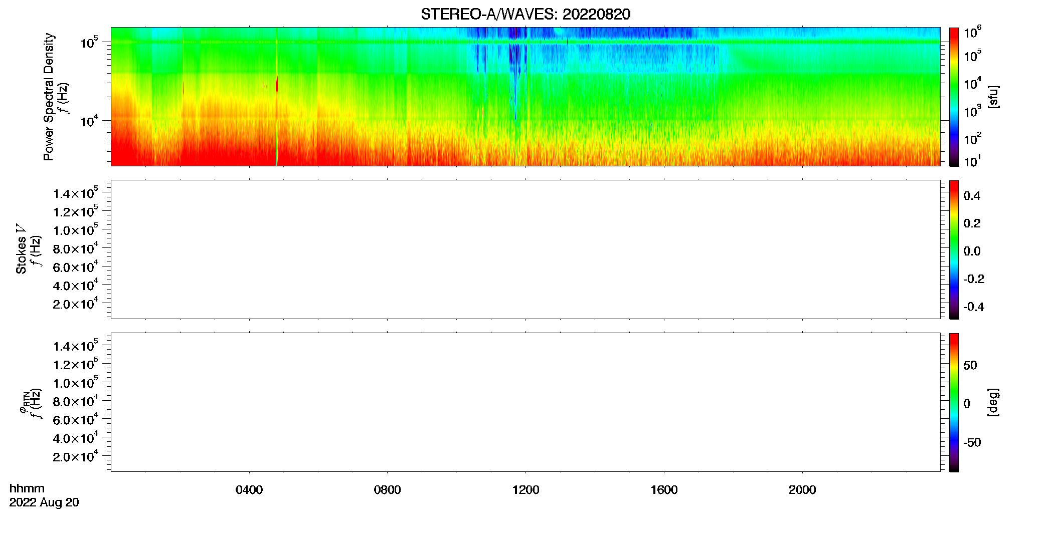Click the [sfu] power spectral density colorbar
This screenshot has height=541, width=1051.
(954, 96)
